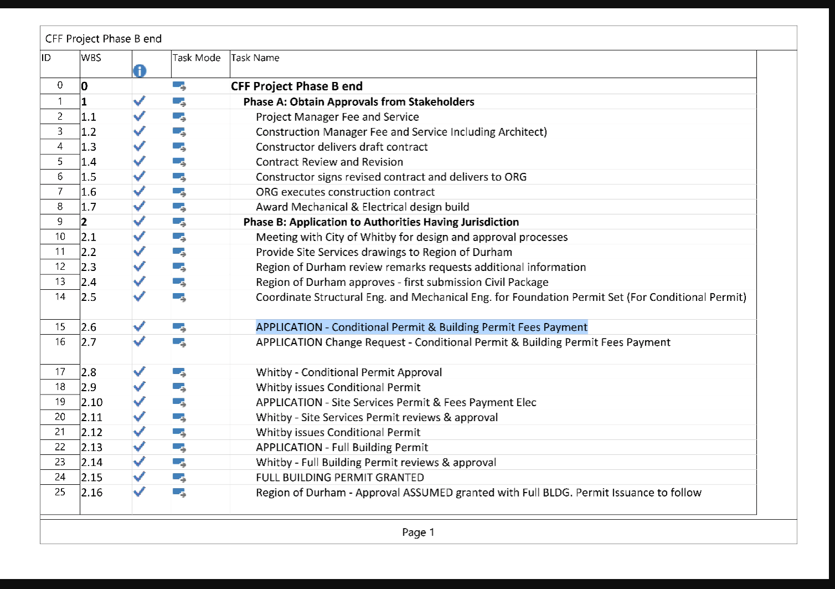835x589 pixels.
Task: Click the checkmark beside WBS 2.6
Action: 140,326
